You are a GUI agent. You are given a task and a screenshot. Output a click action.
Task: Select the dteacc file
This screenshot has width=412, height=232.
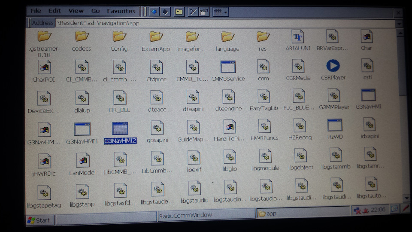point(157,101)
